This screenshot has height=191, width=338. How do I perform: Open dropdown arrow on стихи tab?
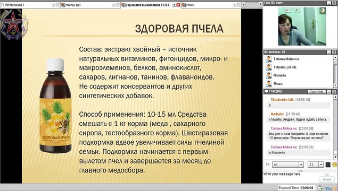point(235,5)
